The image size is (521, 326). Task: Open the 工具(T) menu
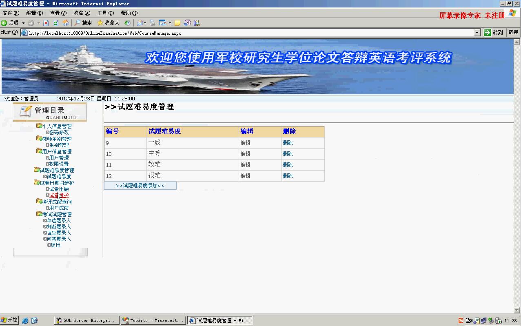pos(105,13)
